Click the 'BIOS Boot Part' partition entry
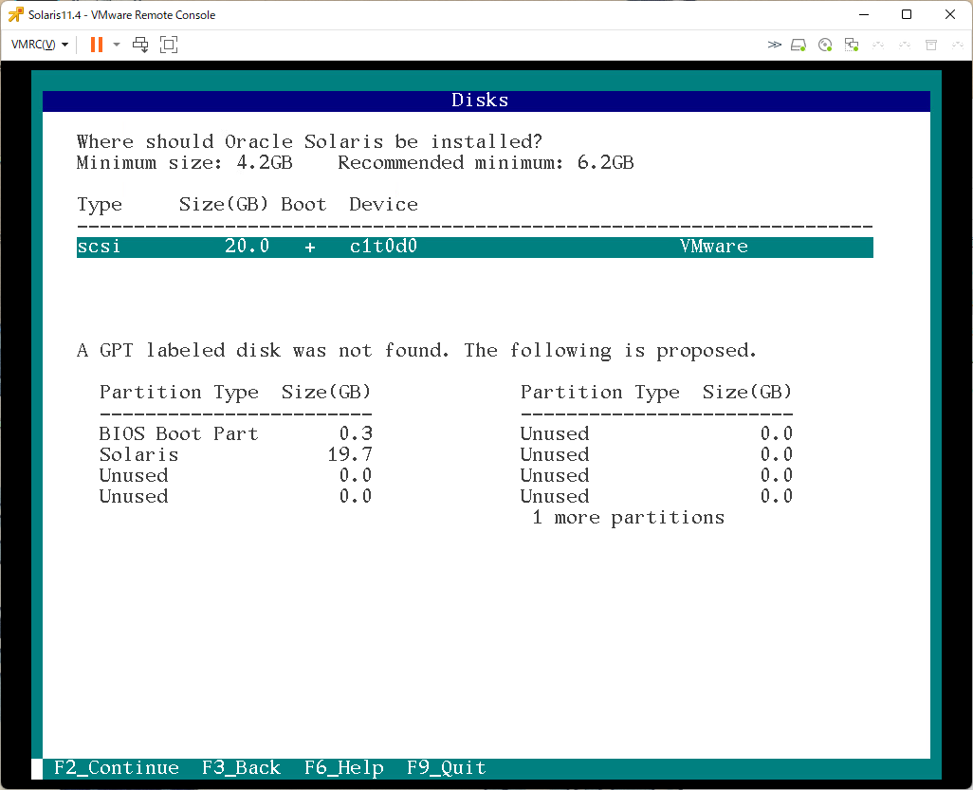Image resolution: width=973 pixels, height=790 pixels. (x=178, y=433)
